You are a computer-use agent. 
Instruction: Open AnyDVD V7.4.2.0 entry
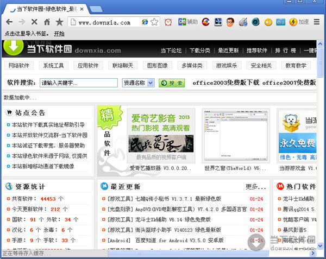click(177, 209)
